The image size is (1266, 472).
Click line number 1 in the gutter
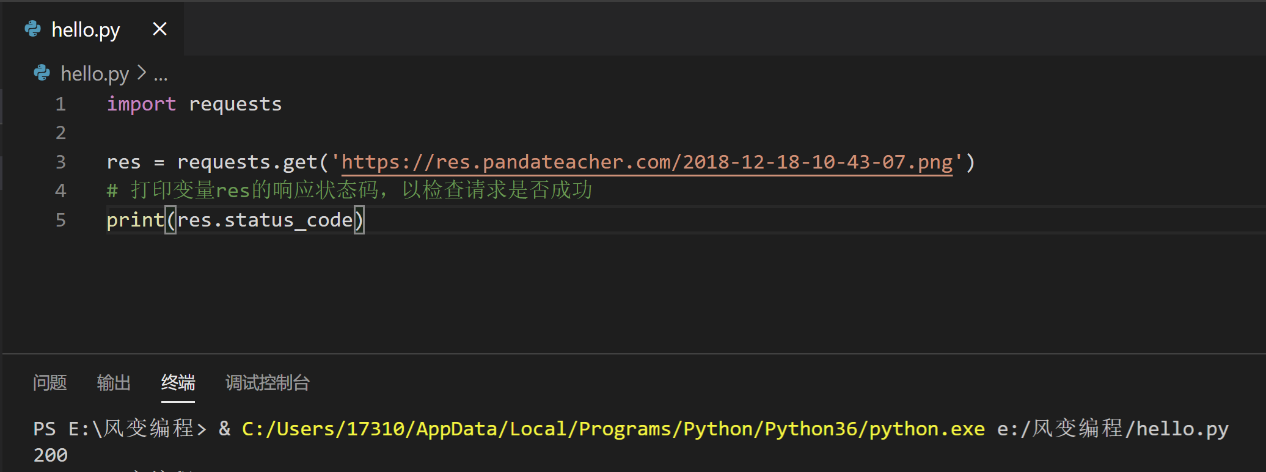coord(60,104)
